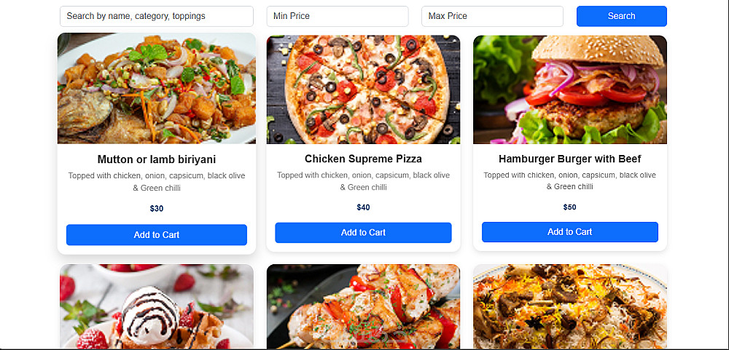Click the chicken kebab skewers image
This screenshot has height=350, width=729.
(x=363, y=307)
